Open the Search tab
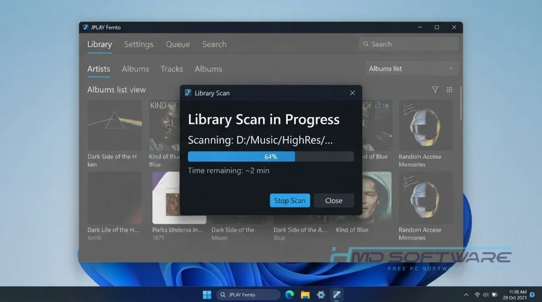 tap(214, 44)
